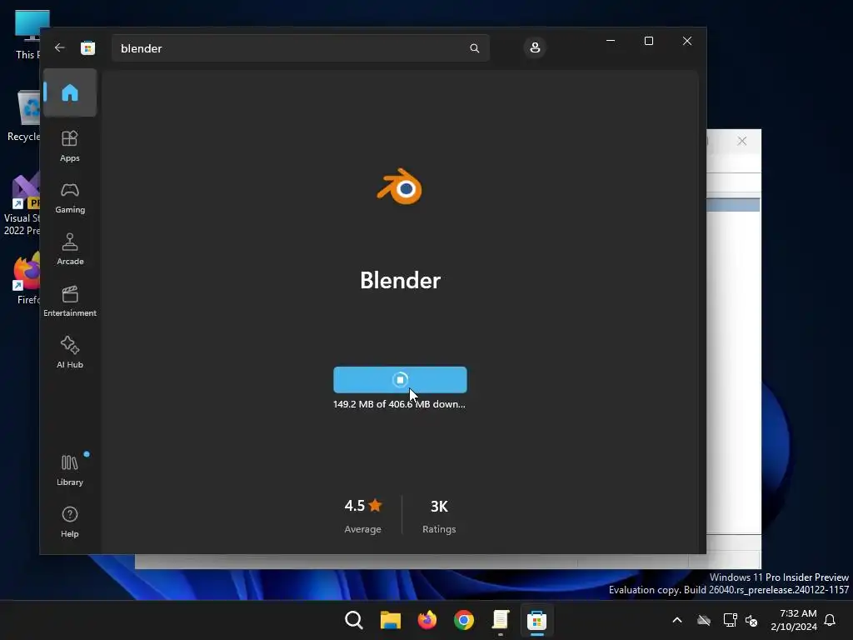Image resolution: width=853 pixels, height=640 pixels.
Task: Select the Visual Studio 2022 Preview shortcut
Action: pos(22,205)
